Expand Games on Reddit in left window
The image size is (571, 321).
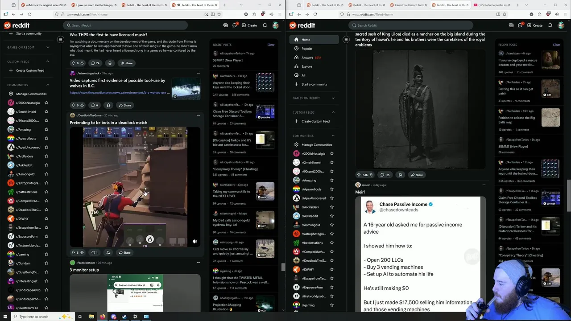coord(47,47)
